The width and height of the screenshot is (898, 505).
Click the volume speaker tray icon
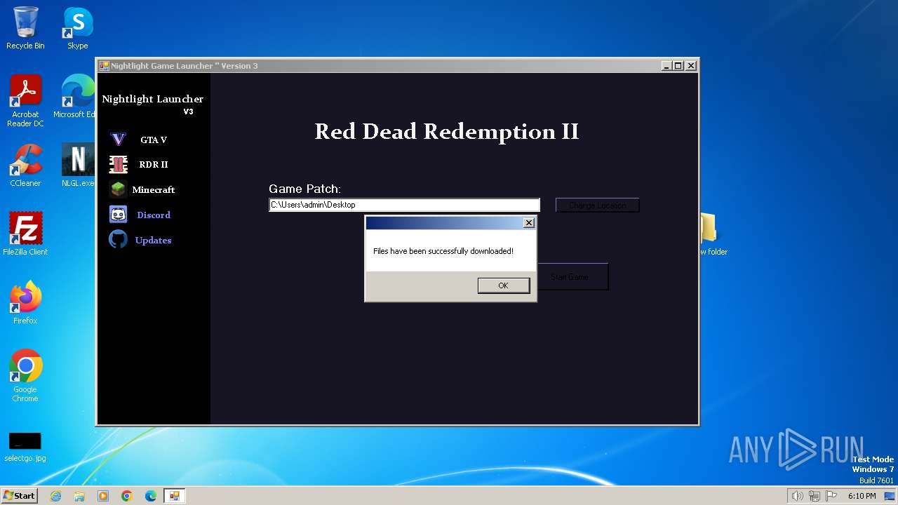click(797, 496)
